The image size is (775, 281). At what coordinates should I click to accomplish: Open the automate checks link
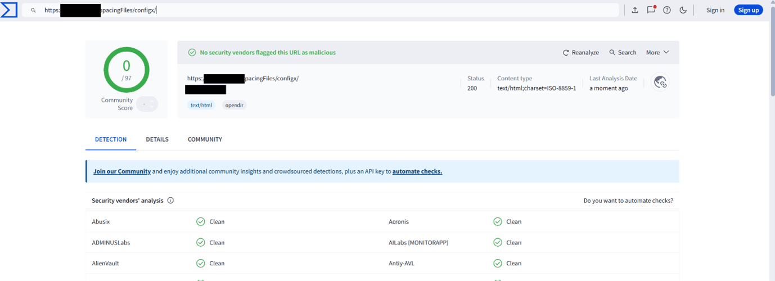click(417, 171)
